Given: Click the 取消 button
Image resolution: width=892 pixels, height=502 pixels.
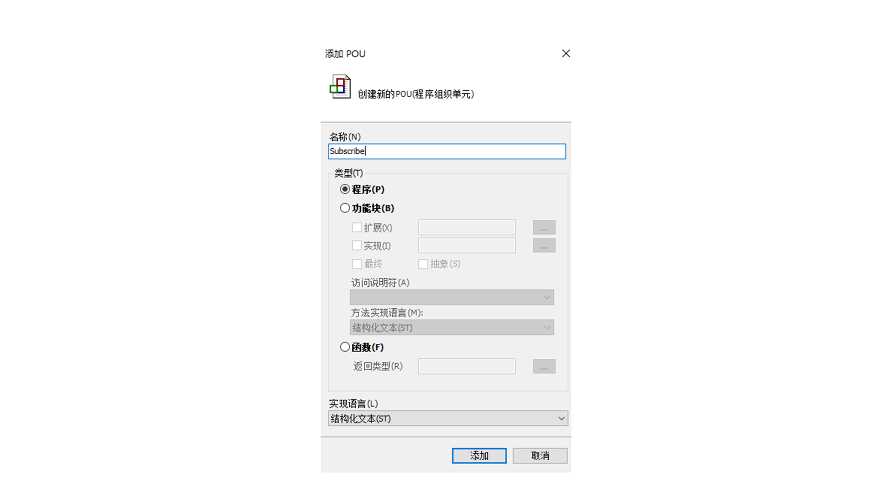Looking at the screenshot, I should click(540, 456).
